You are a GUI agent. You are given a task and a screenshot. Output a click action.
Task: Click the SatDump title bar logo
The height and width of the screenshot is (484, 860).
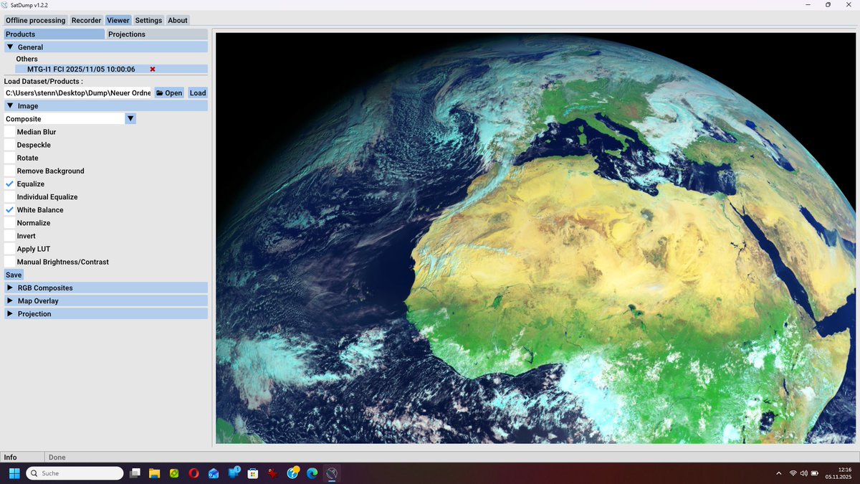pyautogui.click(x=6, y=5)
